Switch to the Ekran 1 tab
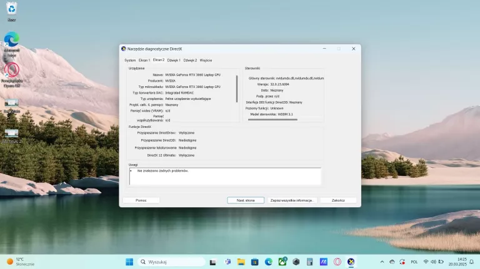Viewport: 480px width, 269px height. [144, 61]
